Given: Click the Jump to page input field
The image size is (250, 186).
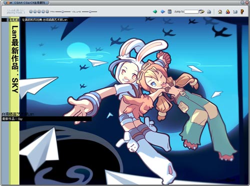Looking at the screenshot, I should (191, 12).
